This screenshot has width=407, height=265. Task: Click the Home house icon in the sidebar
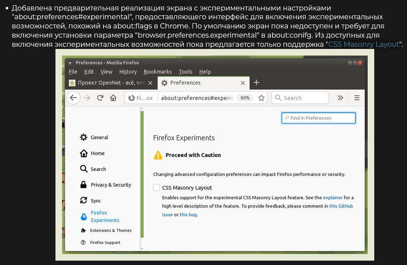[x=83, y=153]
